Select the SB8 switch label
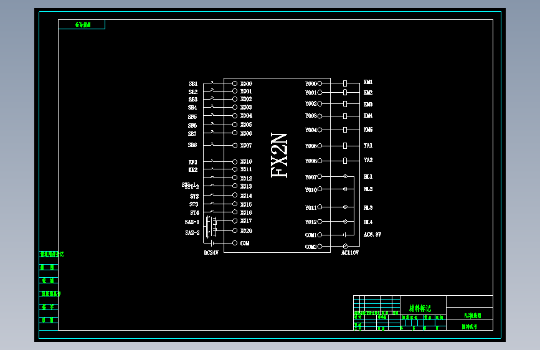This screenshot has width=540, height=350. click(x=192, y=145)
